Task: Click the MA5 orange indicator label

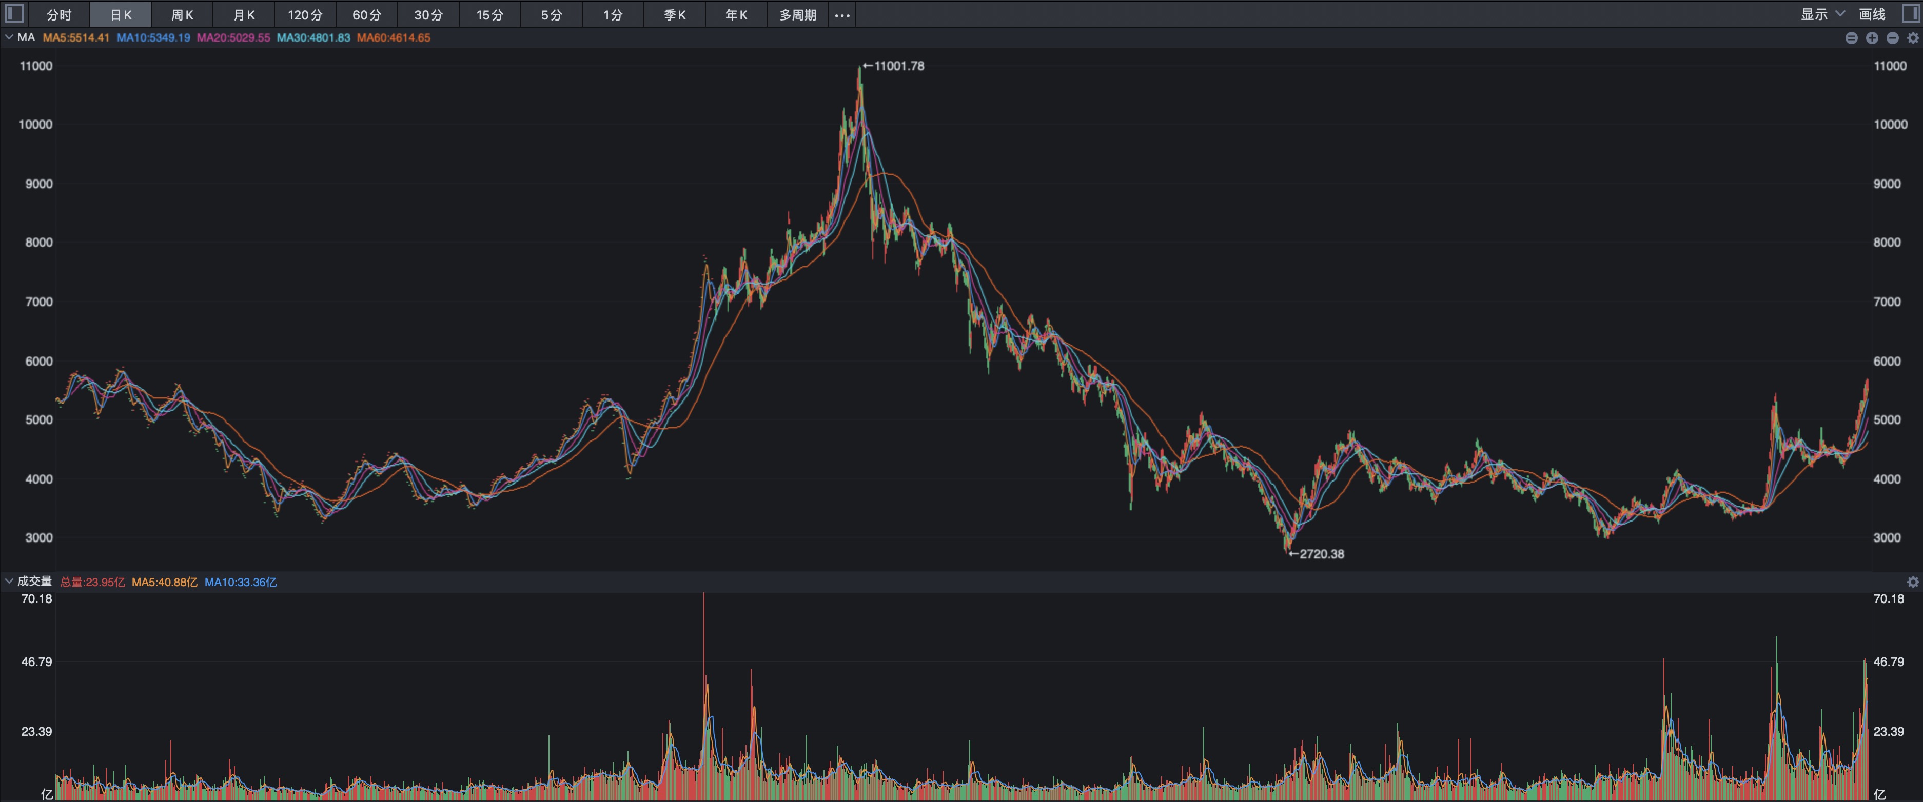Action: coord(76,37)
